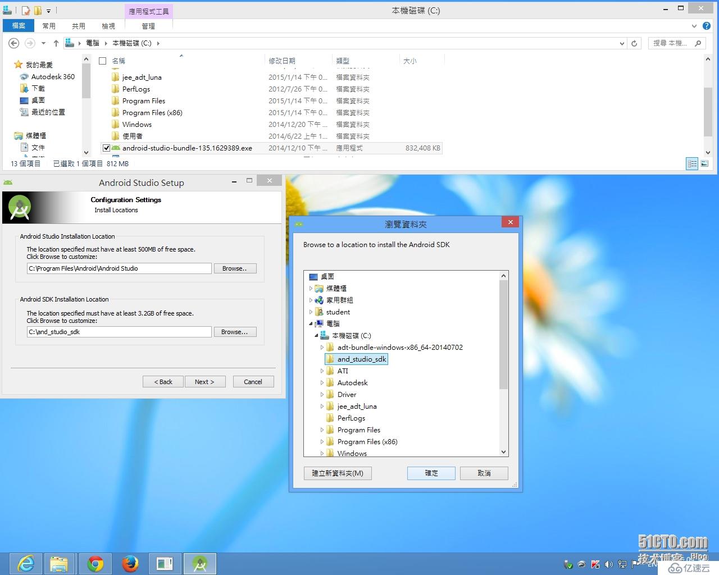Click 確定 in browse folder dialog
The width and height of the screenshot is (719, 575).
(431, 473)
